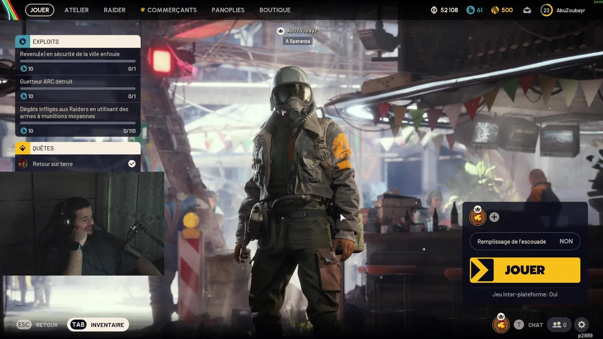Click the yellow dot icon before COMMERÇANTS

click(x=142, y=10)
